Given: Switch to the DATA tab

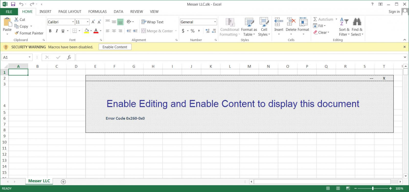Looking at the screenshot, I should click(x=118, y=12).
